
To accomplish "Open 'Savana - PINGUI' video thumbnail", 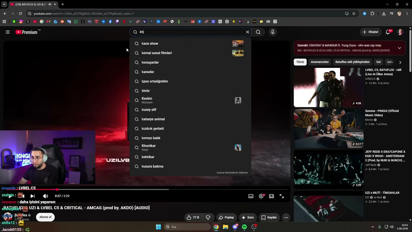I will pyautogui.click(x=328, y=128).
